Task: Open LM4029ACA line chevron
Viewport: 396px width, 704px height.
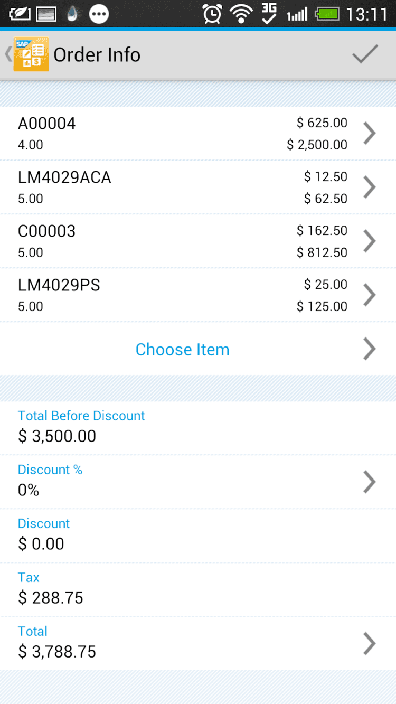Action: (370, 187)
